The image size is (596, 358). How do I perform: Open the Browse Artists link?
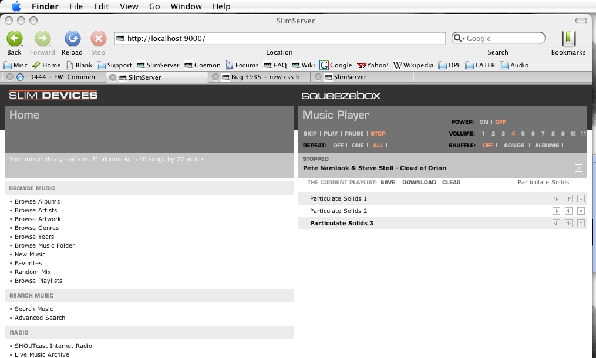36,210
